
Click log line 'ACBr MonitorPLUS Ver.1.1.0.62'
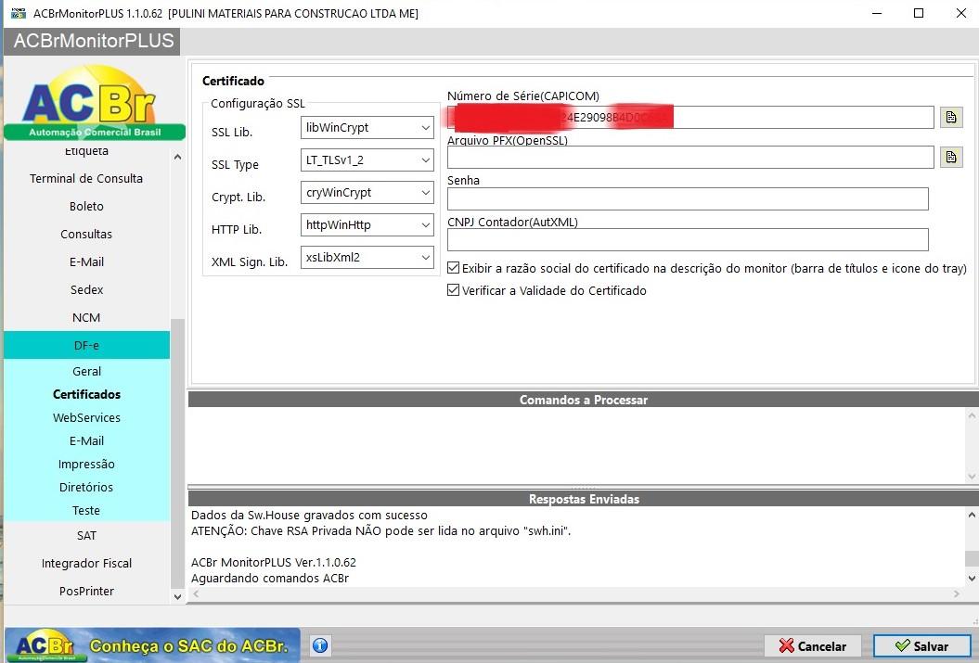click(x=274, y=563)
